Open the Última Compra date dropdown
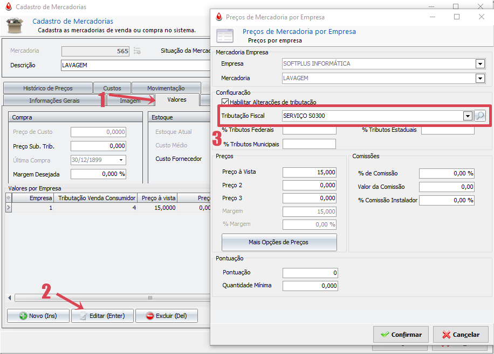Image resolution: width=494 pixels, height=354 pixels. pyautogui.click(x=121, y=160)
